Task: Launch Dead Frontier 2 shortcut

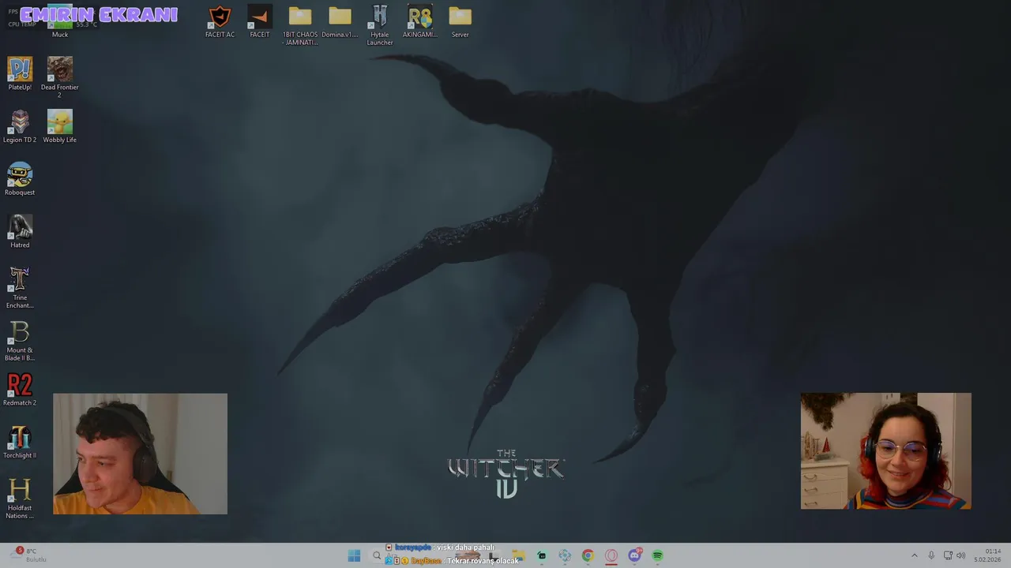Action: coord(60,77)
